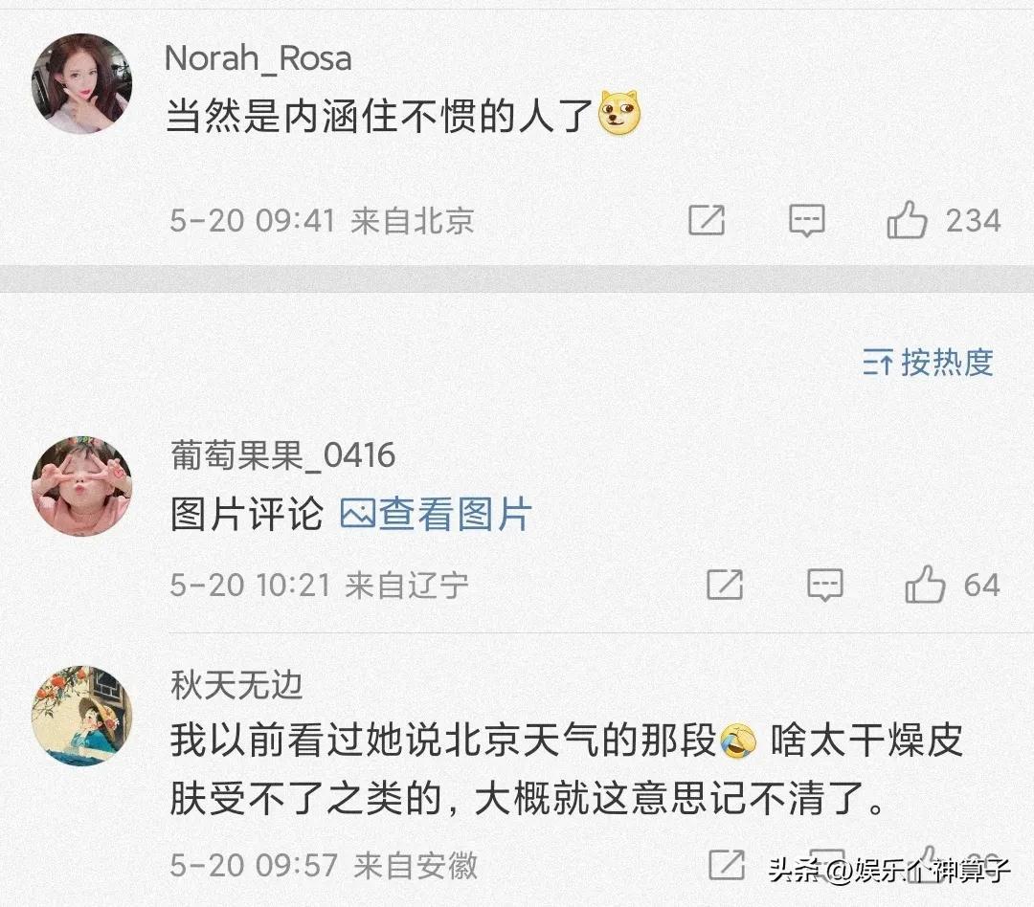Visit the 秋天无边 username link
Screen dimensions: 1034x907
(x=236, y=686)
